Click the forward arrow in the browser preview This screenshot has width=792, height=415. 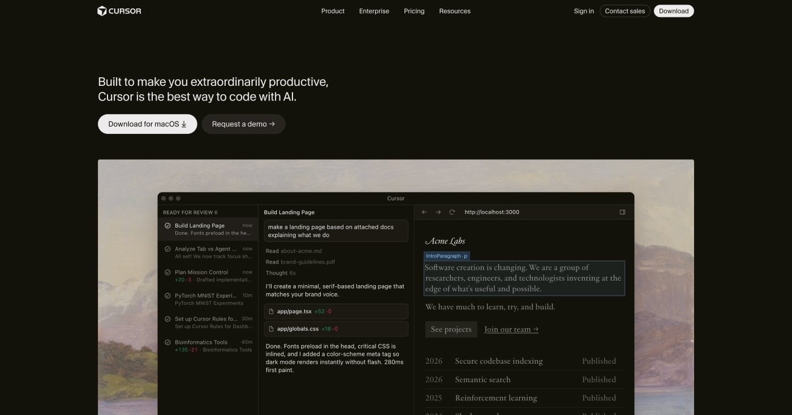tap(438, 212)
